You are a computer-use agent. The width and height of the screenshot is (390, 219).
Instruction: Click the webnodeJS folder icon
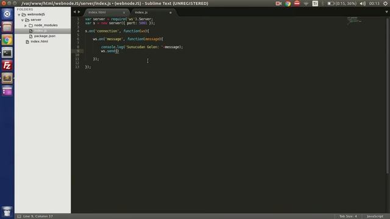click(x=24, y=15)
